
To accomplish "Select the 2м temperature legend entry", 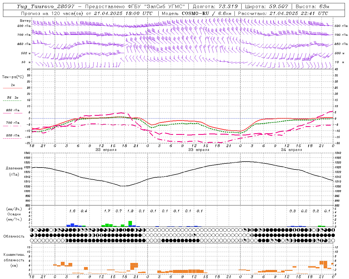I will [13, 85].
